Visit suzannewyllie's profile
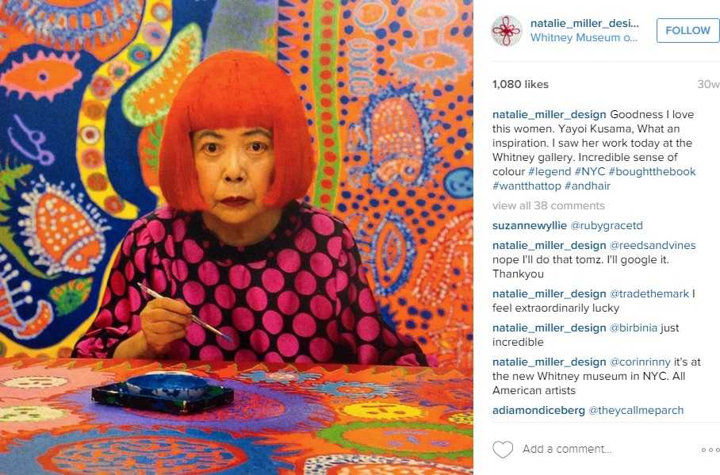720x475 pixels. coord(530,225)
